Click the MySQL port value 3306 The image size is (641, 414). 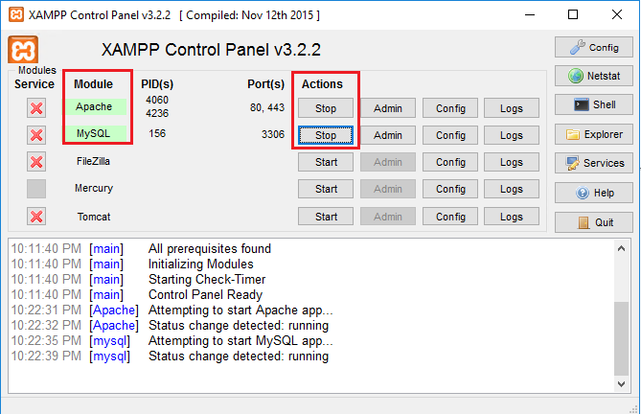(273, 134)
